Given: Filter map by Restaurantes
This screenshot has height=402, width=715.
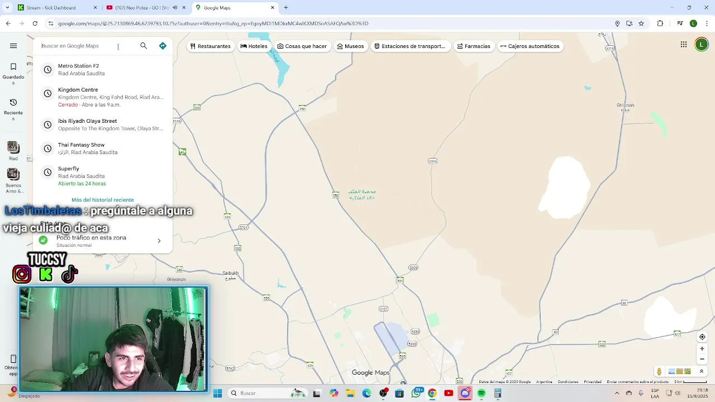Looking at the screenshot, I should click(210, 46).
